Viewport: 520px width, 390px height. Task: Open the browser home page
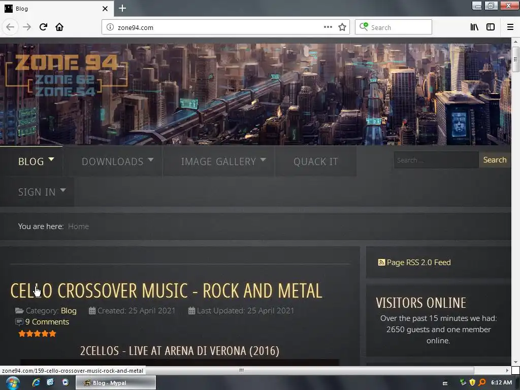(x=59, y=27)
